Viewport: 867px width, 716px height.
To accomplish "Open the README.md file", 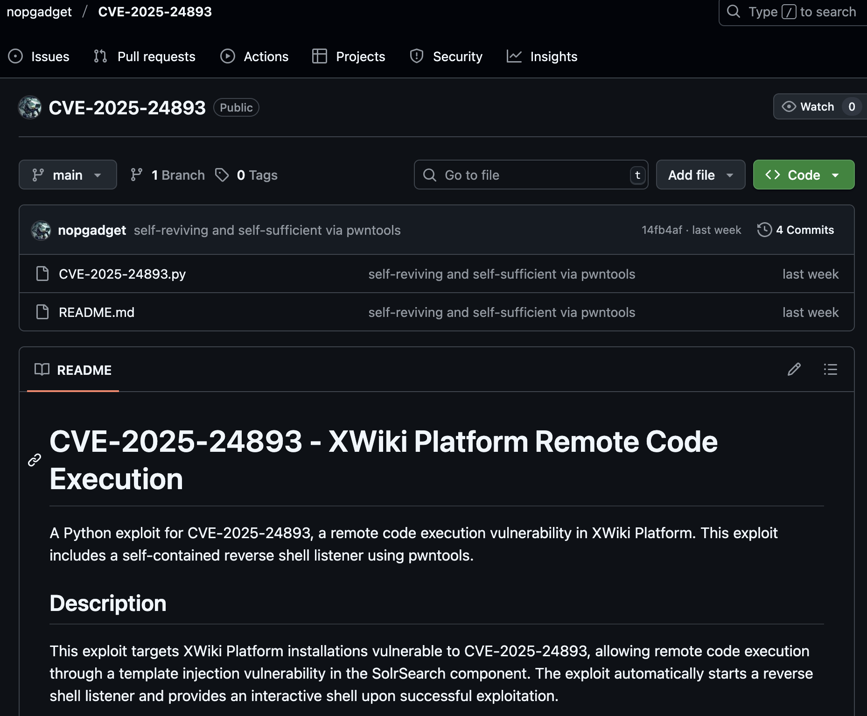I will [97, 312].
